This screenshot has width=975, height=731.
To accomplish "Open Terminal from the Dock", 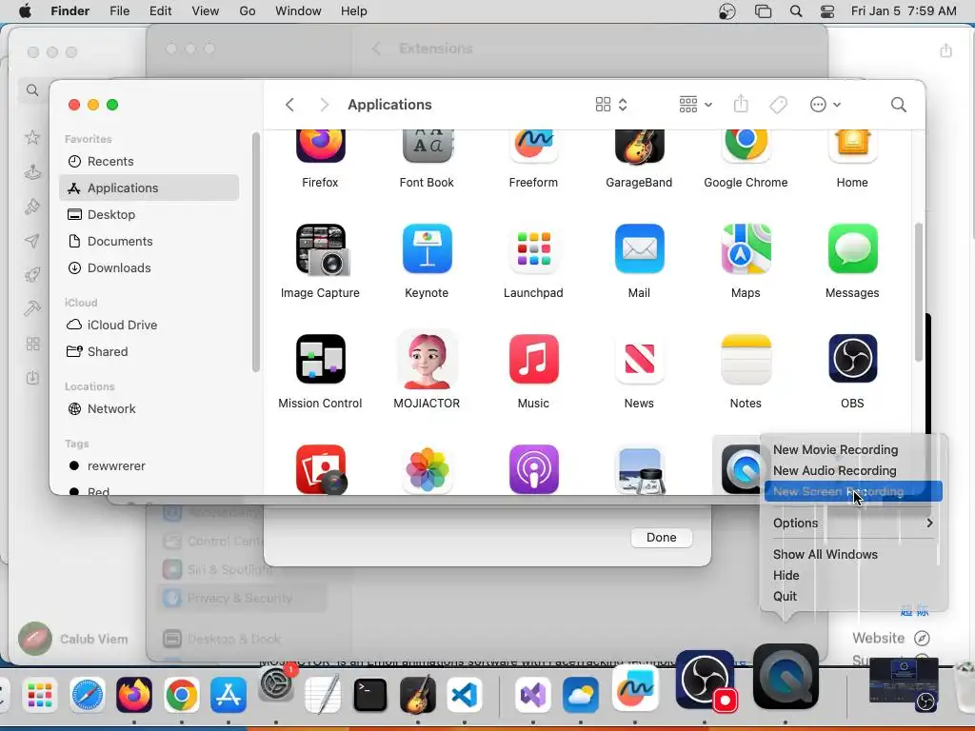I will 370,695.
